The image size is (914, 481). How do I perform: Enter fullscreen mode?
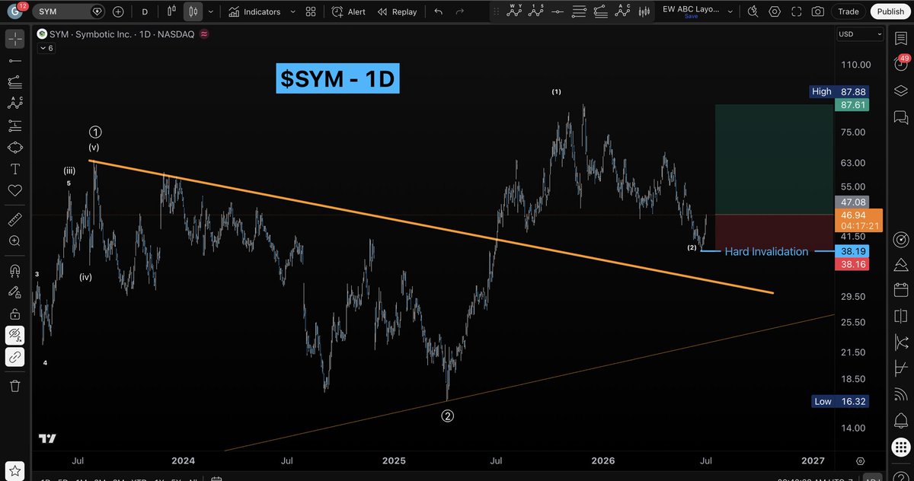click(797, 11)
